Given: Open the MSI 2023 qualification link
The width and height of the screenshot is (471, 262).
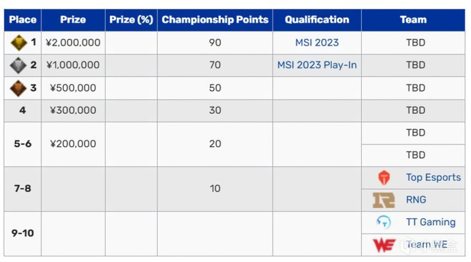Looking at the screenshot, I should point(317,43).
